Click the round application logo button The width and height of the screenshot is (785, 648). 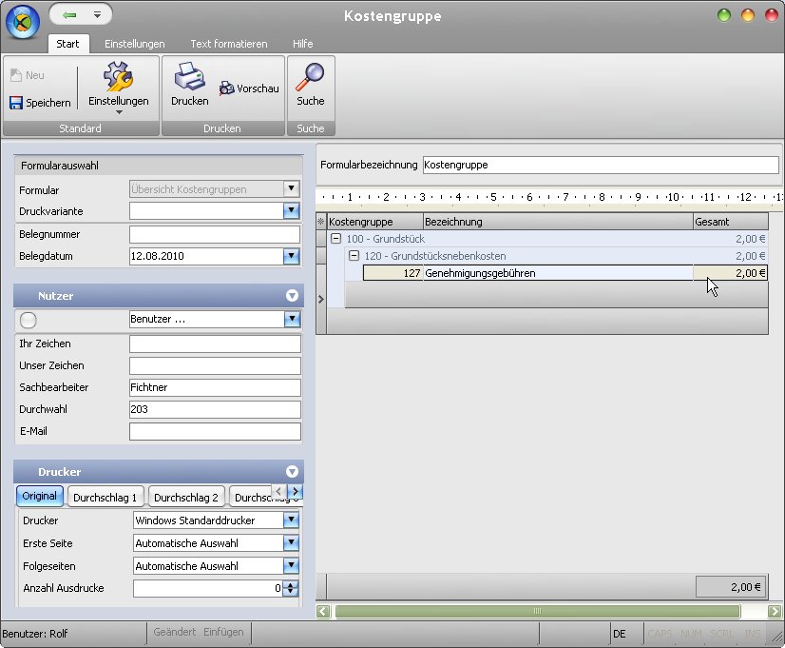click(x=23, y=22)
